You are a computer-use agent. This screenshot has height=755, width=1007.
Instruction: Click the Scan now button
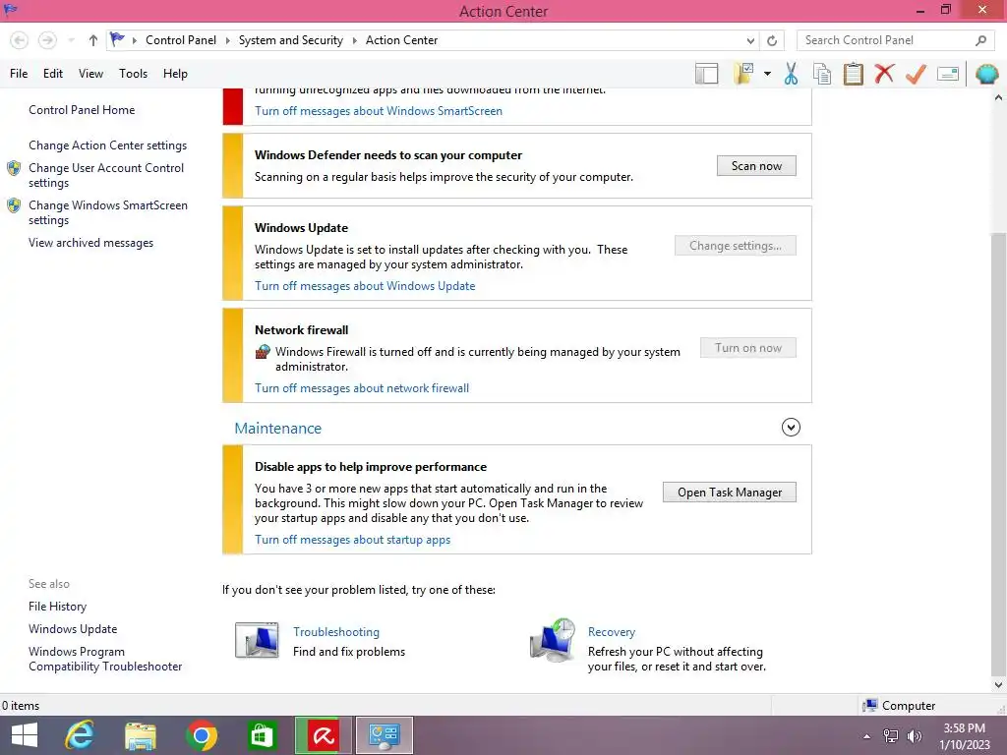point(756,165)
